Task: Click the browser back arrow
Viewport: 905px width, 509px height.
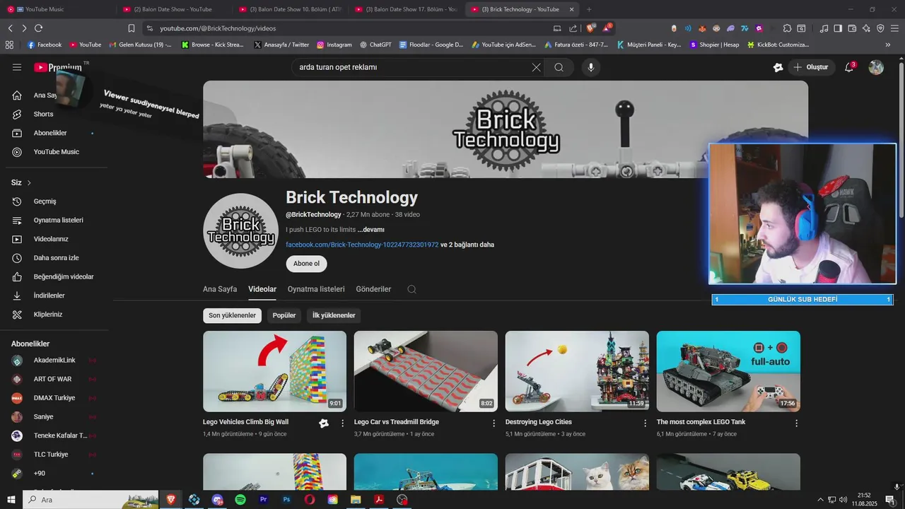Action: click(x=10, y=28)
